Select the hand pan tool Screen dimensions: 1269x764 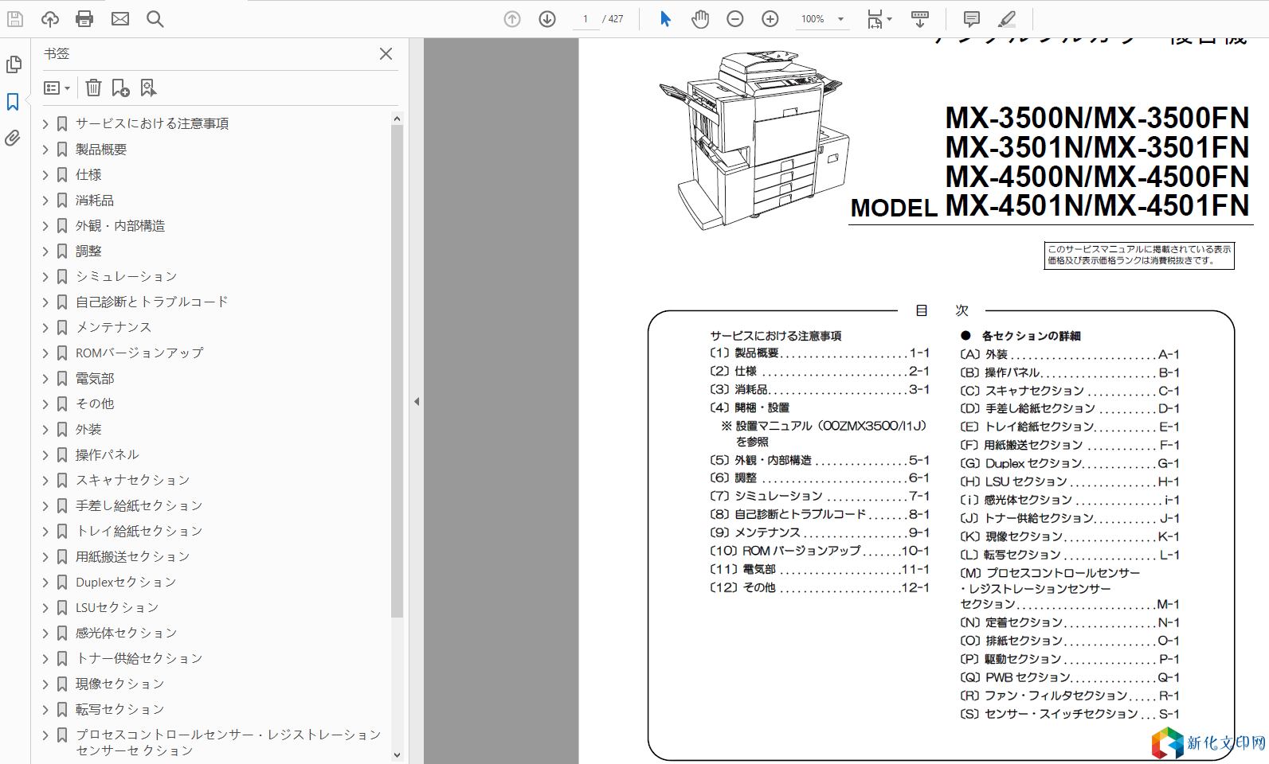point(700,18)
